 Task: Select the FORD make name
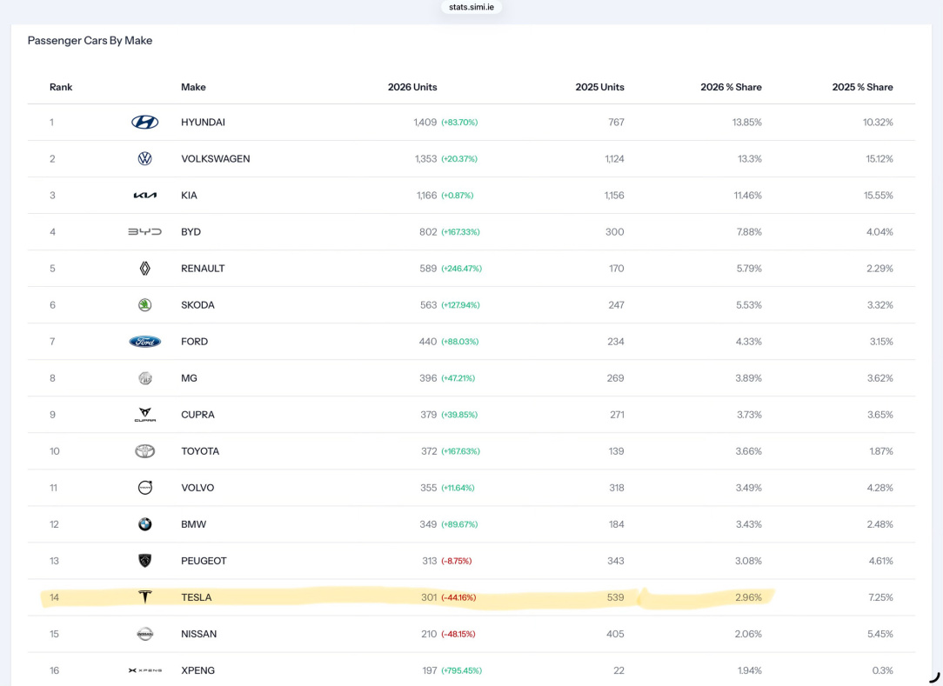click(194, 342)
